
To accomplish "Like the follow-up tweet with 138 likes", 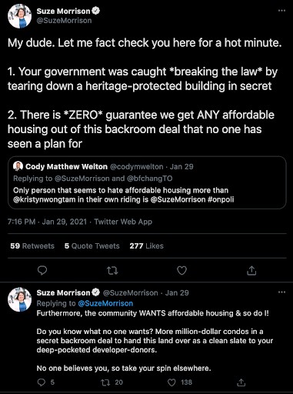I will coord(180,382).
